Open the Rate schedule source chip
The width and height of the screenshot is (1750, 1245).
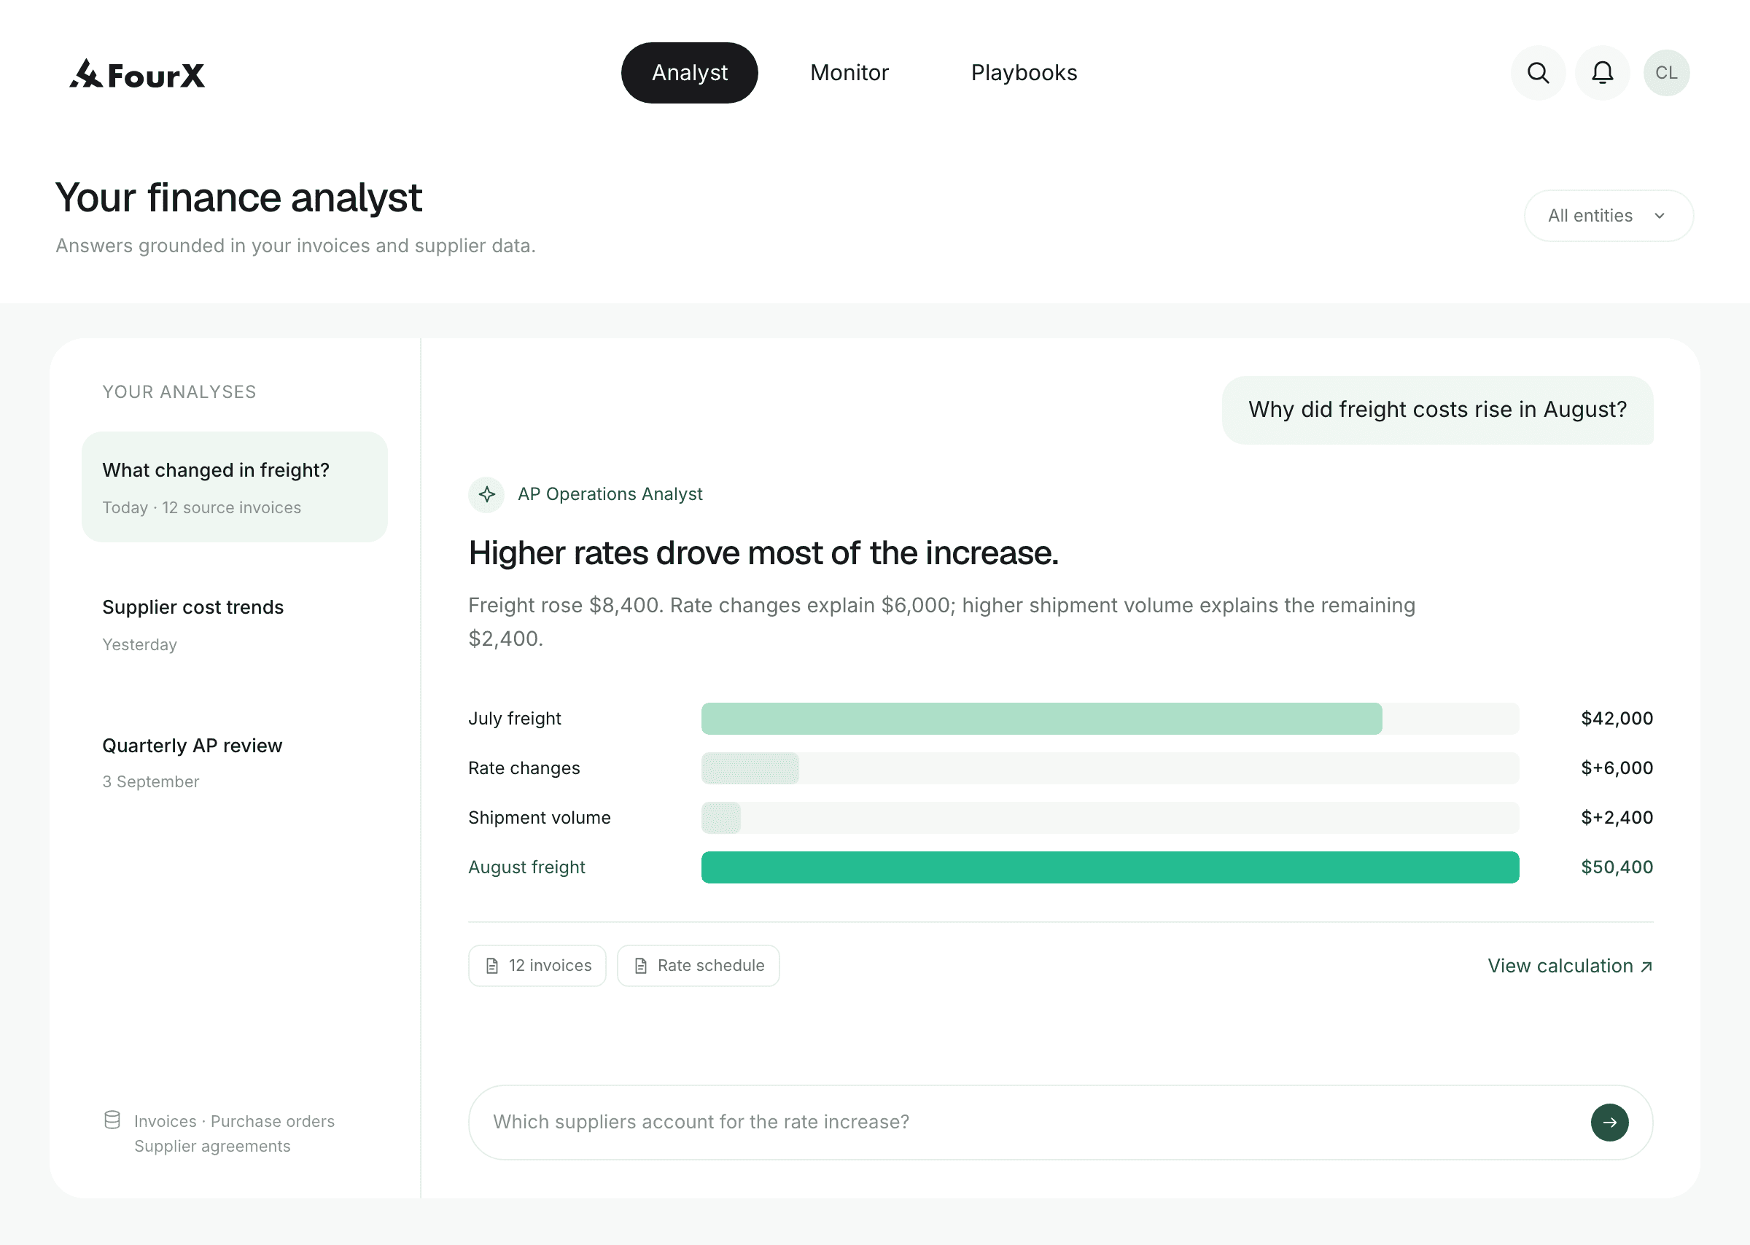pos(698,966)
